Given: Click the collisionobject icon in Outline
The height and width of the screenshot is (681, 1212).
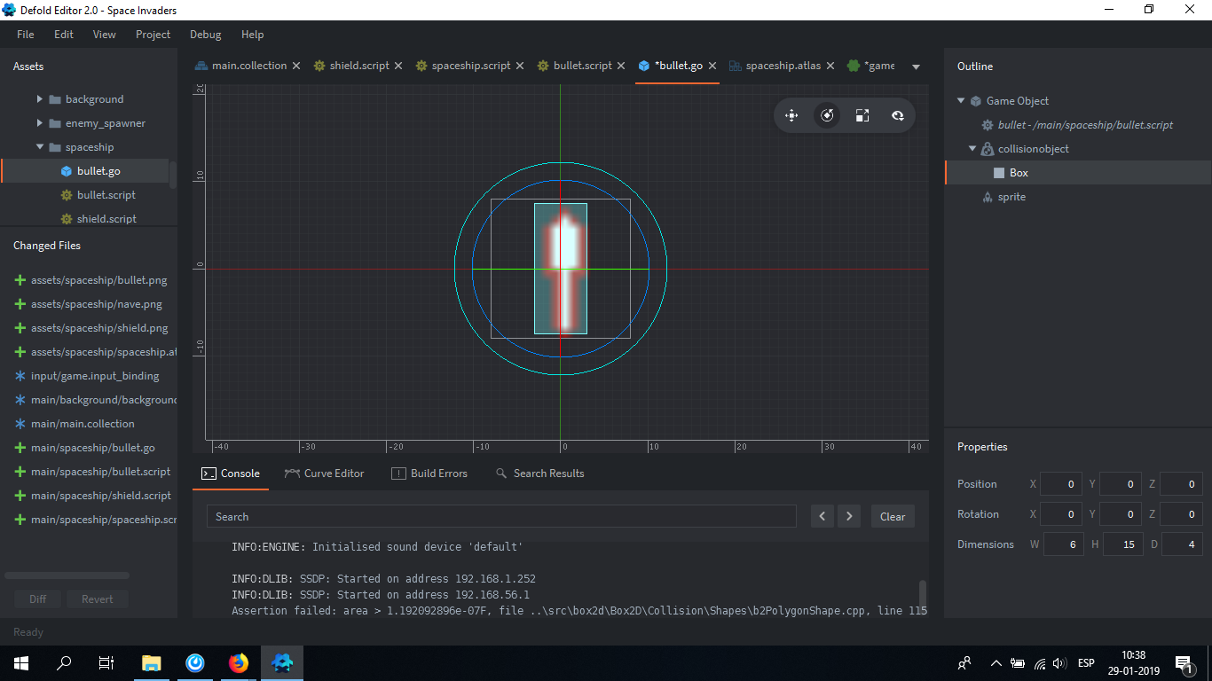Looking at the screenshot, I should [987, 149].
